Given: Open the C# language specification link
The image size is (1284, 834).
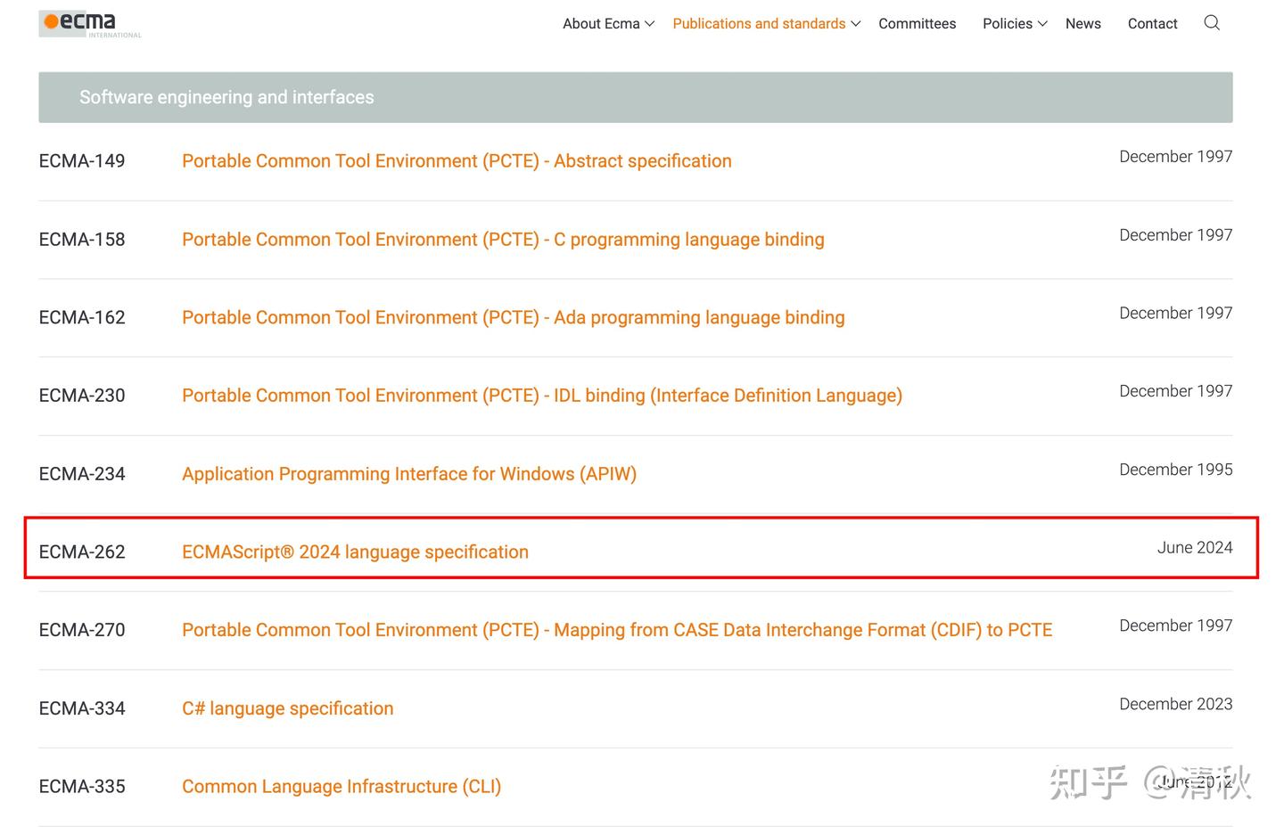Looking at the screenshot, I should (287, 708).
